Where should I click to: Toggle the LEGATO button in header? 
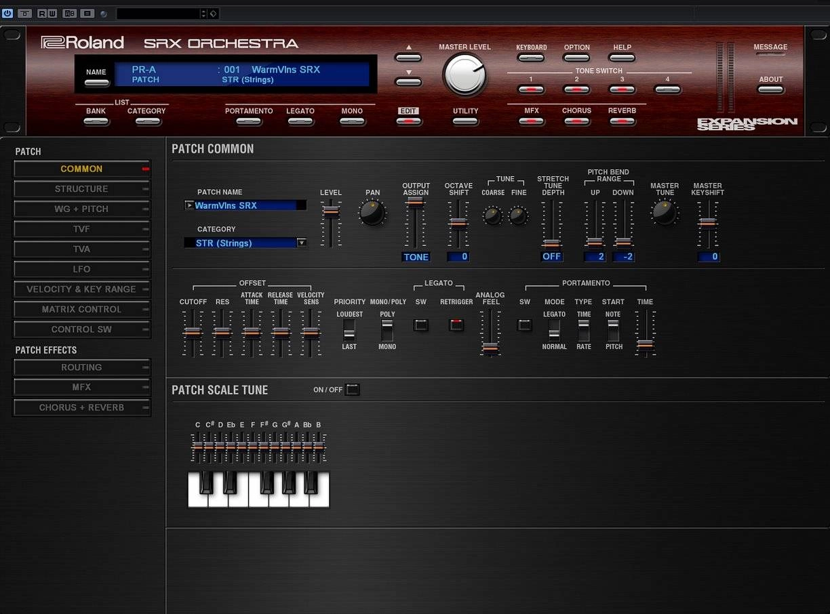click(x=300, y=122)
